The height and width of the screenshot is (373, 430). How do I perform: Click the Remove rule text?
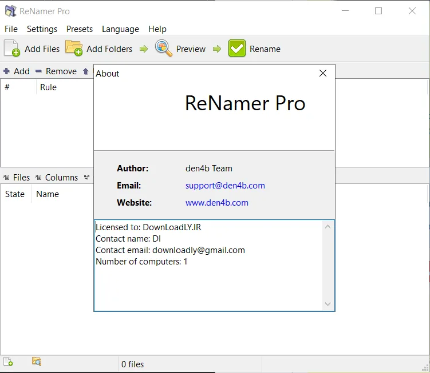pyautogui.click(x=61, y=71)
